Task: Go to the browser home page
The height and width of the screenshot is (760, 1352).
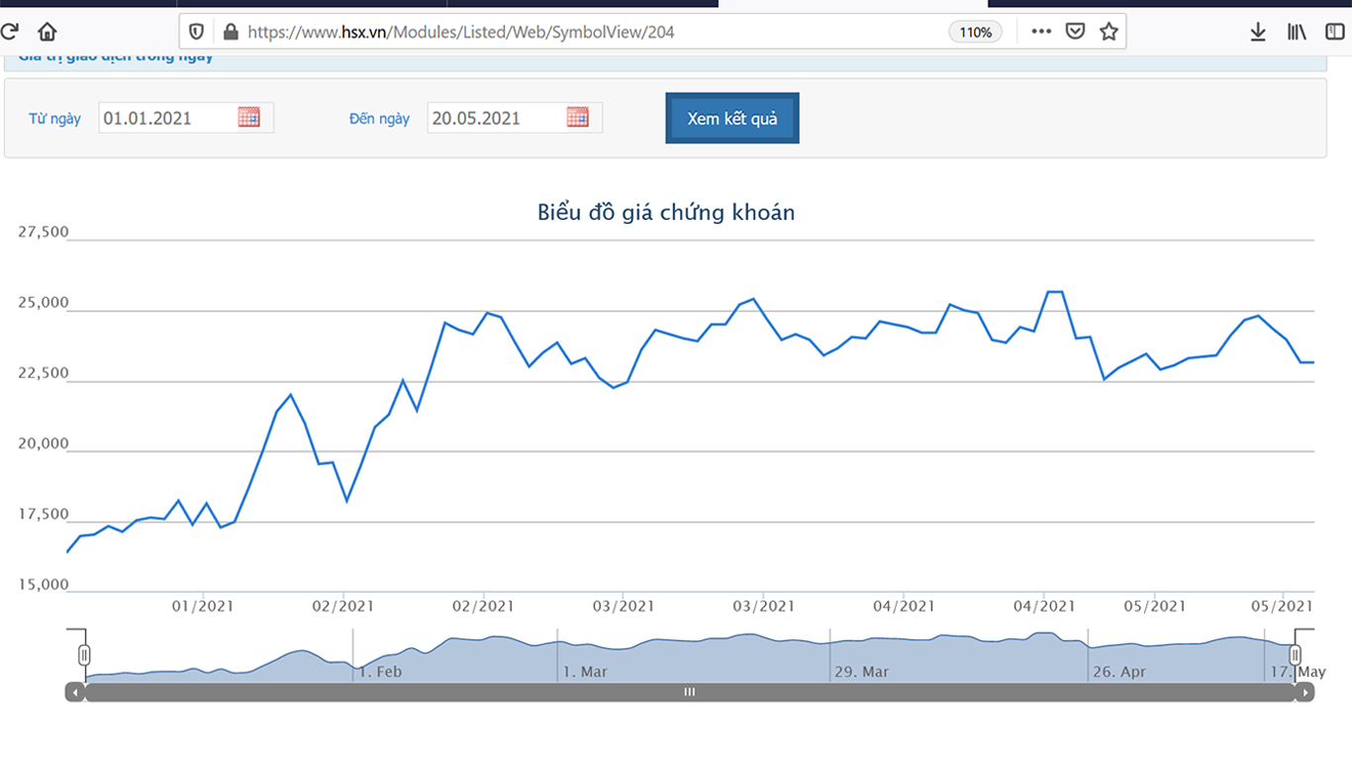Action: point(47,32)
